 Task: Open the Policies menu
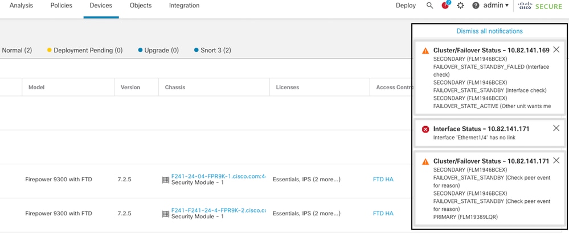(x=62, y=6)
